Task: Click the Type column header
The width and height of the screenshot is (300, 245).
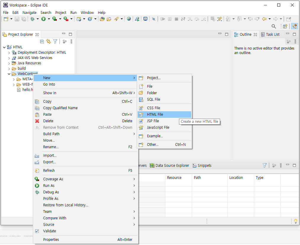Action: 267,178
